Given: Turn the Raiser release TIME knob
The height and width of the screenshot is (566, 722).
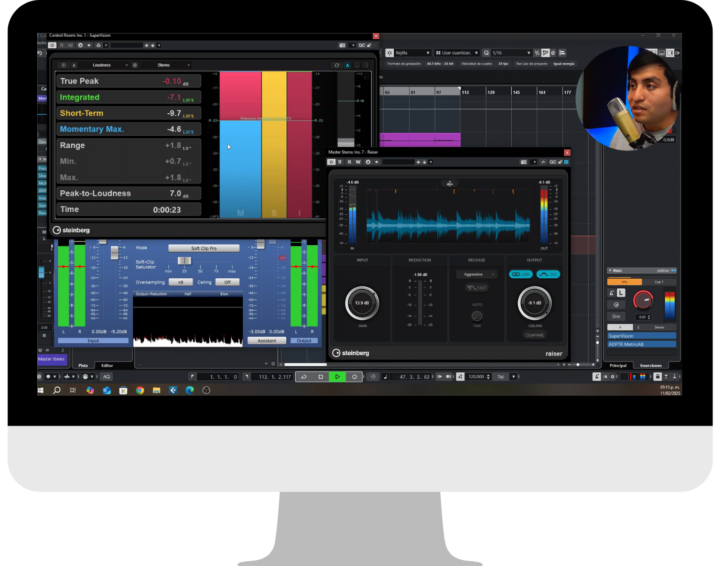Looking at the screenshot, I should coord(477,316).
